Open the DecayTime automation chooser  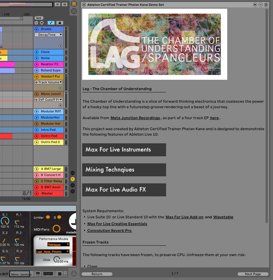(x=48, y=35)
